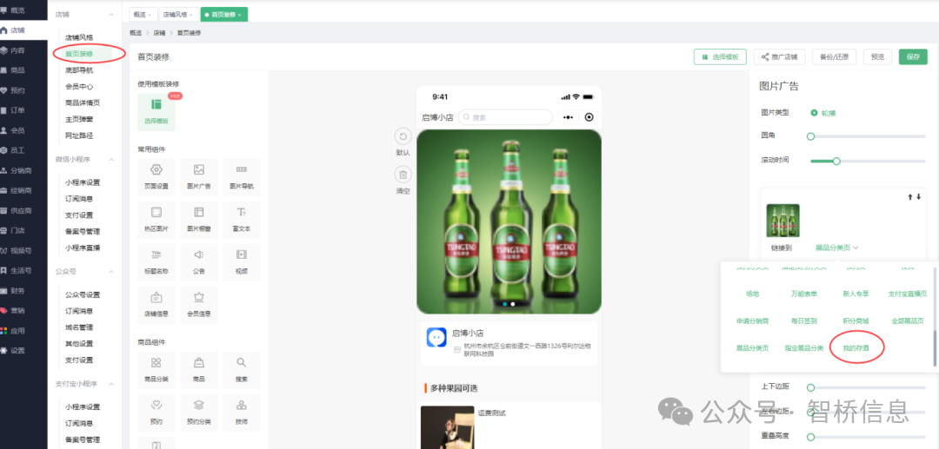Open the 链接到 展品分类页 dropdown
Image resolution: width=939 pixels, height=449 pixels.
(x=836, y=248)
